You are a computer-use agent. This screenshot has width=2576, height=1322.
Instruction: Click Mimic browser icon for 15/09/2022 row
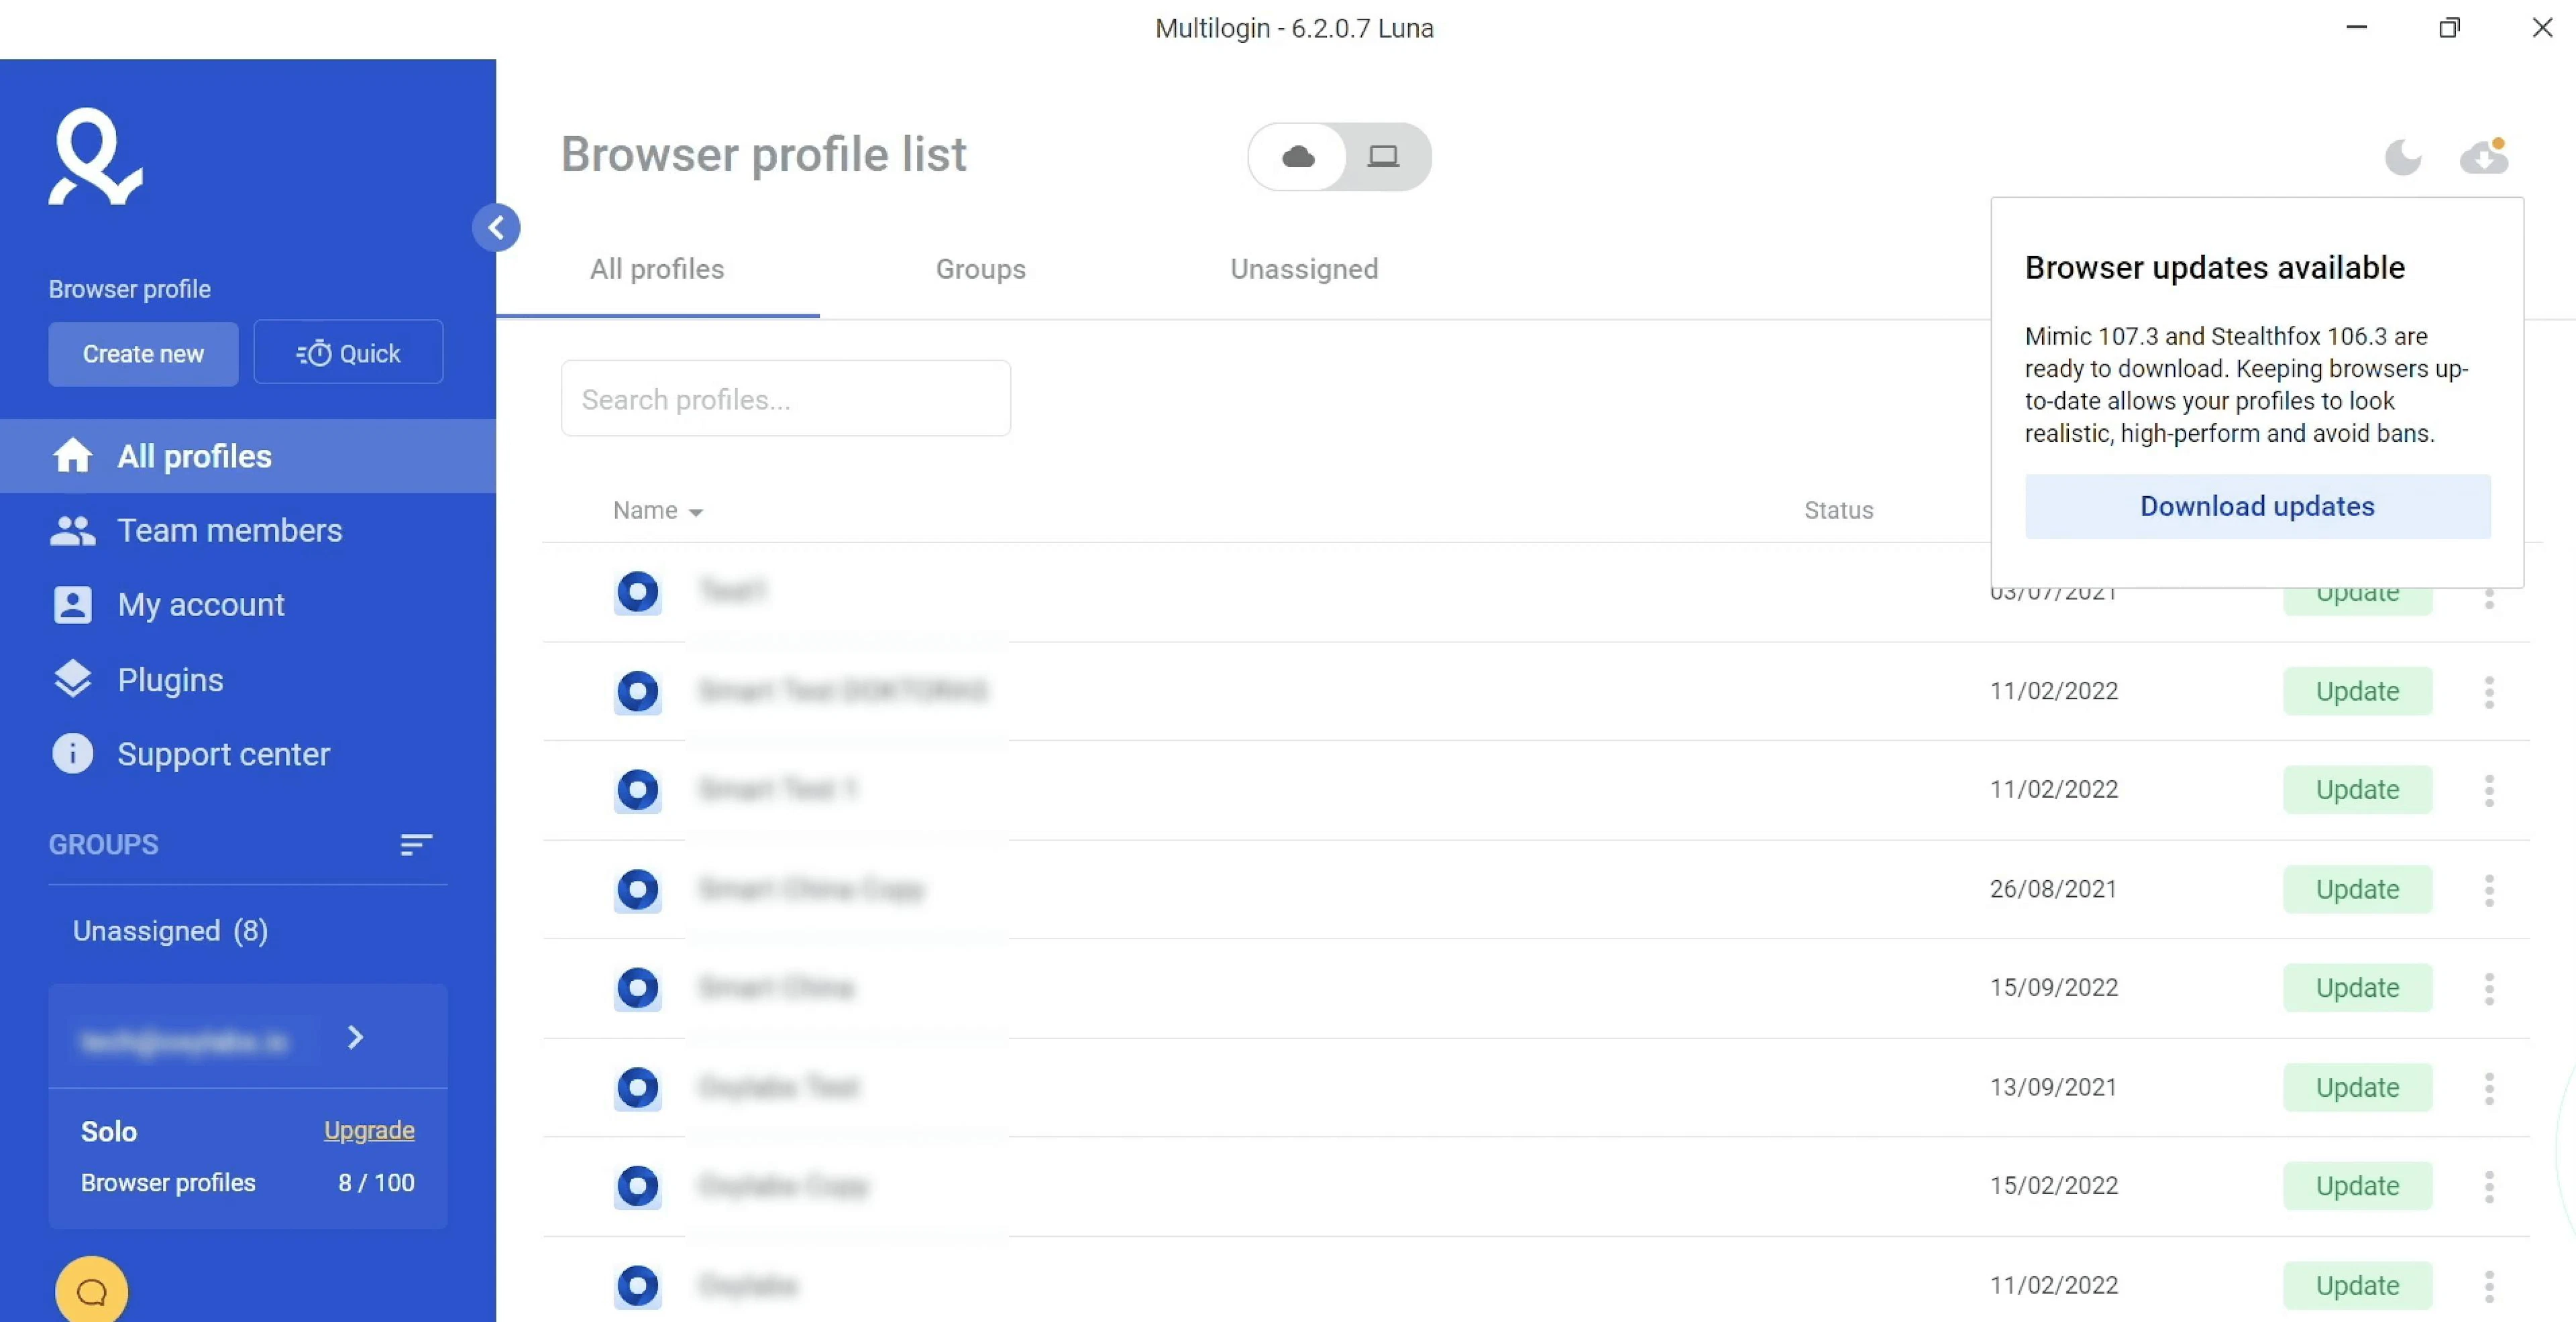[x=638, y=988]
